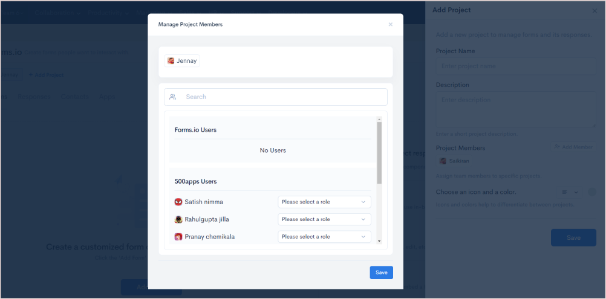606x299 pixels.
Task: Click Pranay chemikala's avatar icon
Action: coord(178,237)
